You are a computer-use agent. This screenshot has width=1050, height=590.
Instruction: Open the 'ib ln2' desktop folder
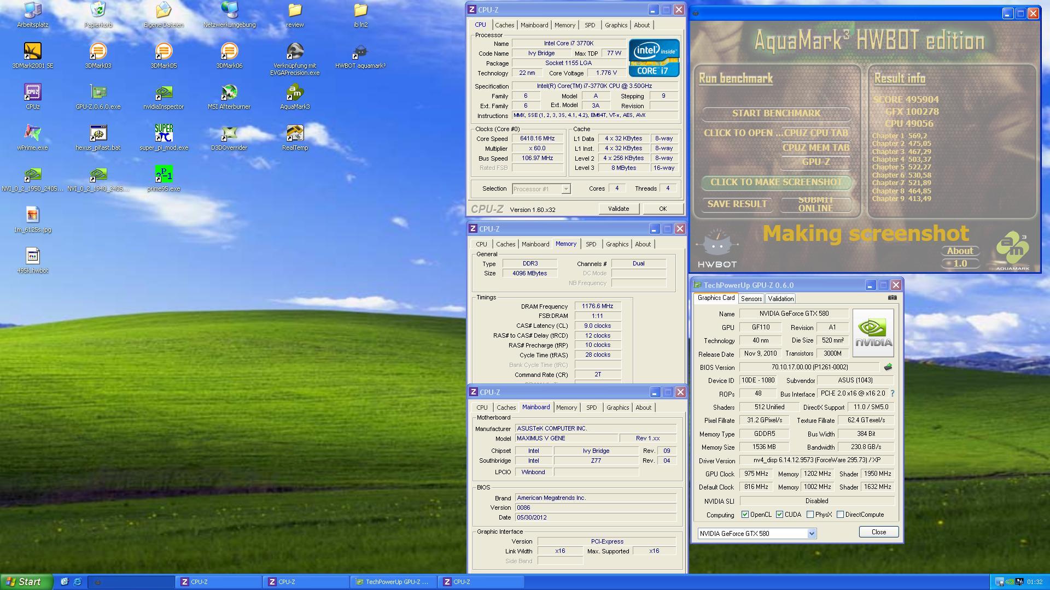point(360,14)
